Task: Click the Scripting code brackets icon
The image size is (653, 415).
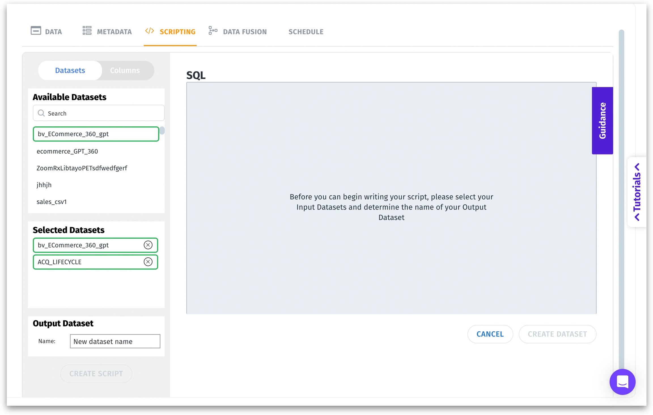Action: coord(149,31)
